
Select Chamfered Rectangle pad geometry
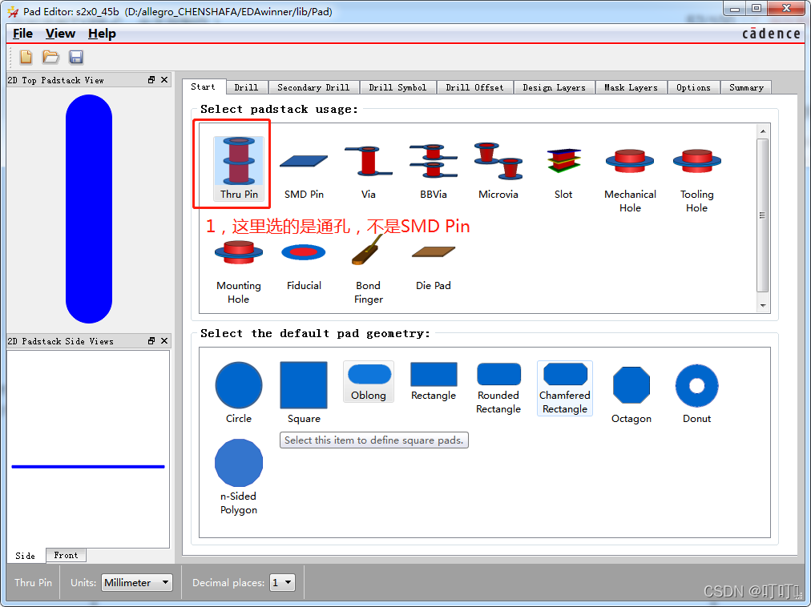pos(565,388)
